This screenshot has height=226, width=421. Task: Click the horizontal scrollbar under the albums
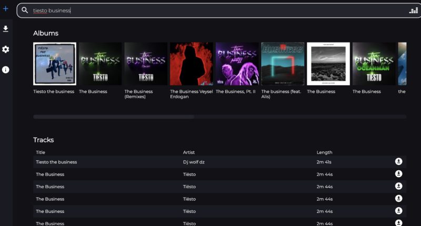coord(114,117)
